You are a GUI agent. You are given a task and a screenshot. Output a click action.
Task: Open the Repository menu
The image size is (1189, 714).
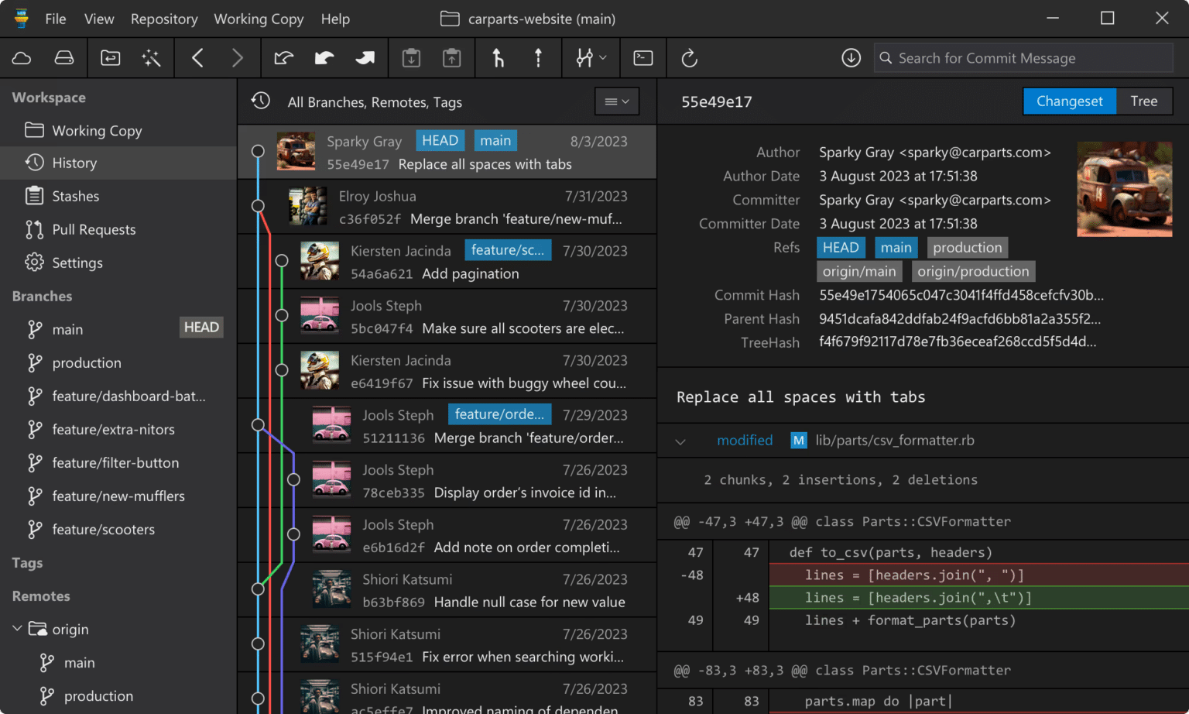(163, 19)
